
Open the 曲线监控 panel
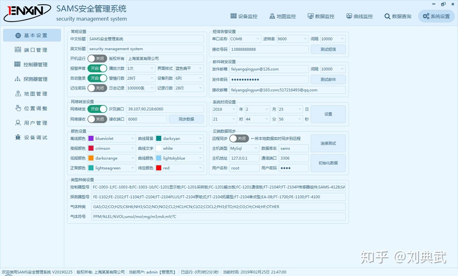[x=359, y=16]
